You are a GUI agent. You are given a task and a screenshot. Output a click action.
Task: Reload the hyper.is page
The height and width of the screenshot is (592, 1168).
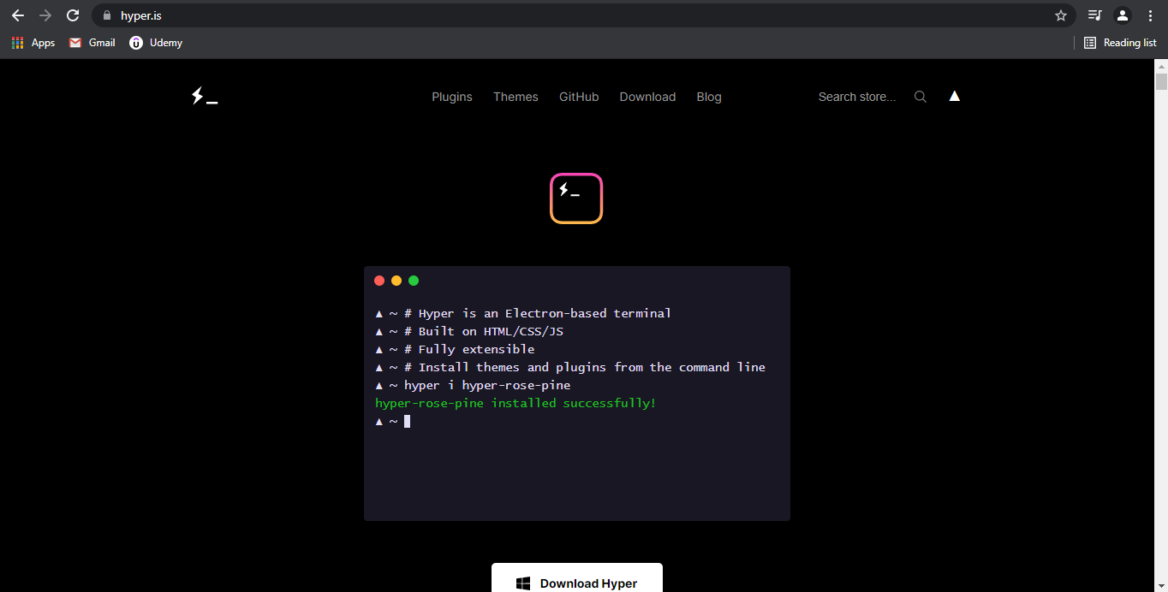click(73, 15)
